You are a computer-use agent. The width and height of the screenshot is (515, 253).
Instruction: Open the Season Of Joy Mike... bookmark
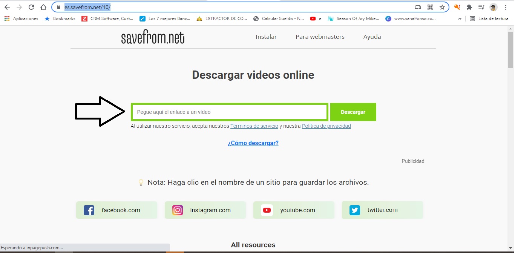click(354, 18)
